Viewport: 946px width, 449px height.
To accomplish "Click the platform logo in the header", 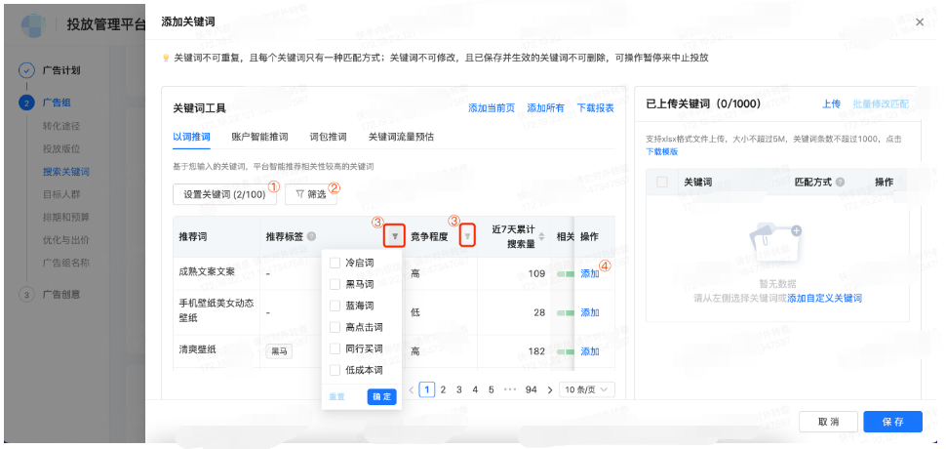I will click(x=34, y=24).
